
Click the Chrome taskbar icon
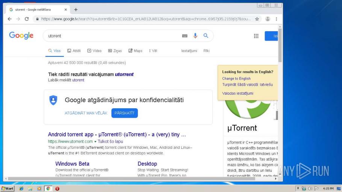[48, 189]
